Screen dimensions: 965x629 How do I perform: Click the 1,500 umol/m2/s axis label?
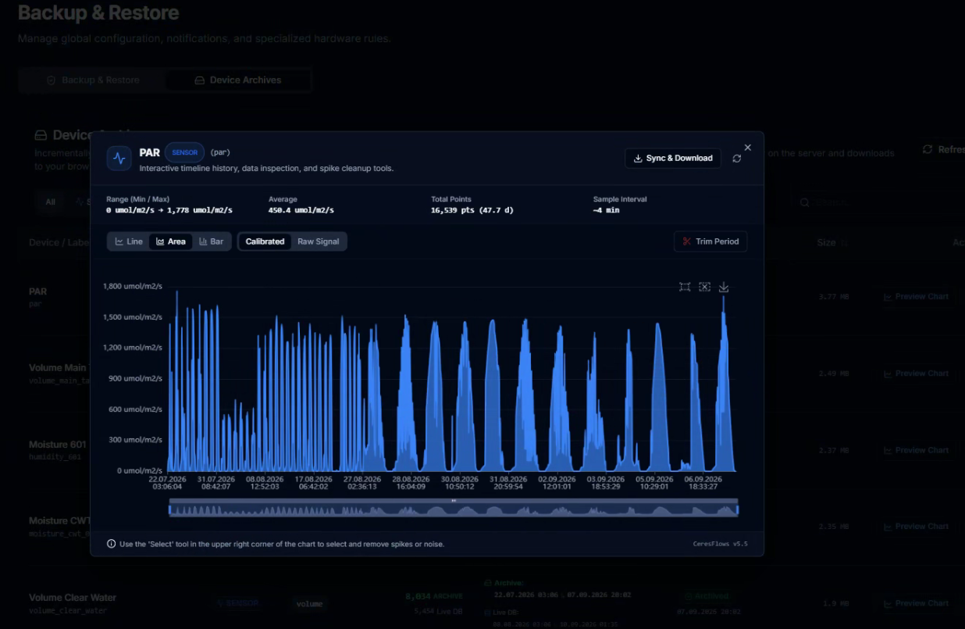133,317
